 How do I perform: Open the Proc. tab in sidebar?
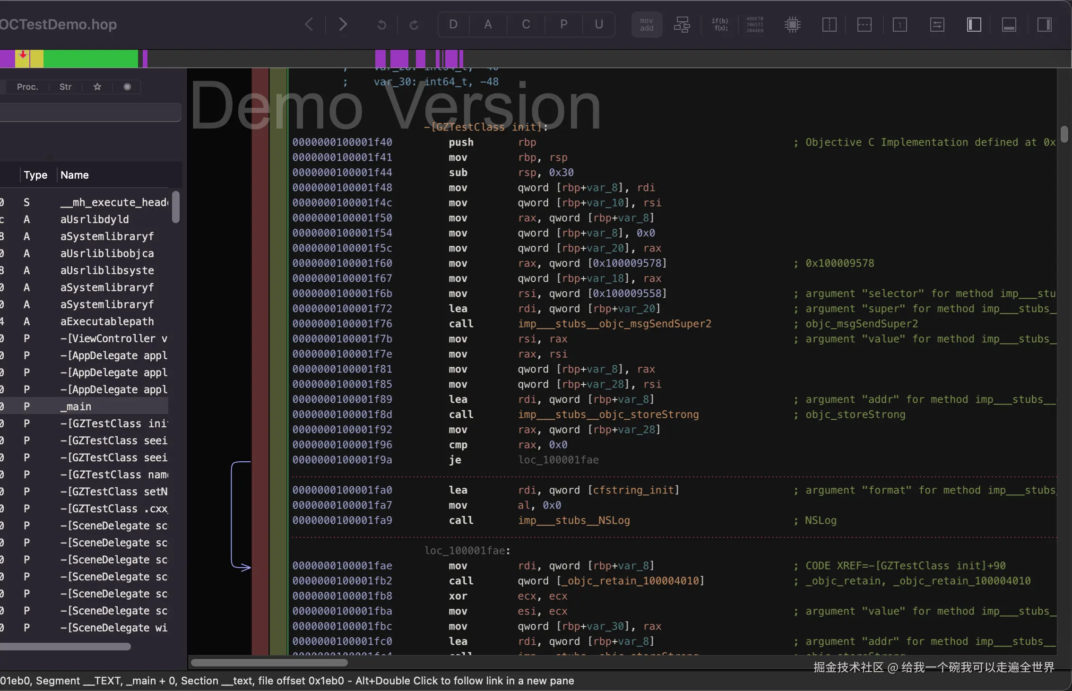coord(27,87)
